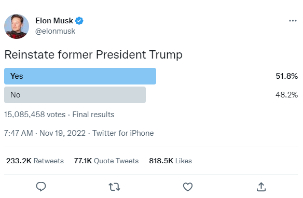Select the Yes poll result bar

coord(80,76)
